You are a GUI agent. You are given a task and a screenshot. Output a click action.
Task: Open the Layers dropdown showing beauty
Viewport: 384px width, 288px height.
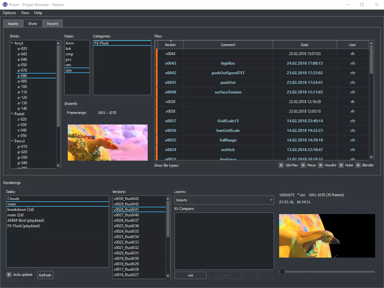click(x=224, y=200)
